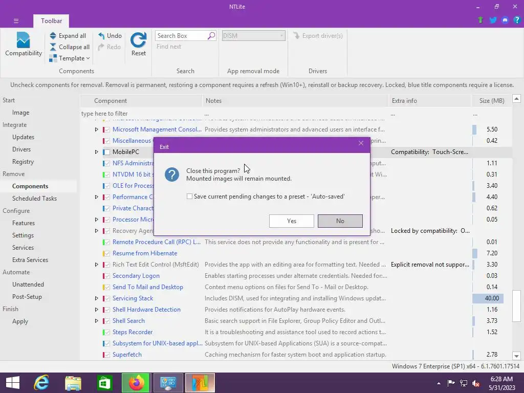Click the Expand all icon
524x393 pixels.
(x=53, y=36)
